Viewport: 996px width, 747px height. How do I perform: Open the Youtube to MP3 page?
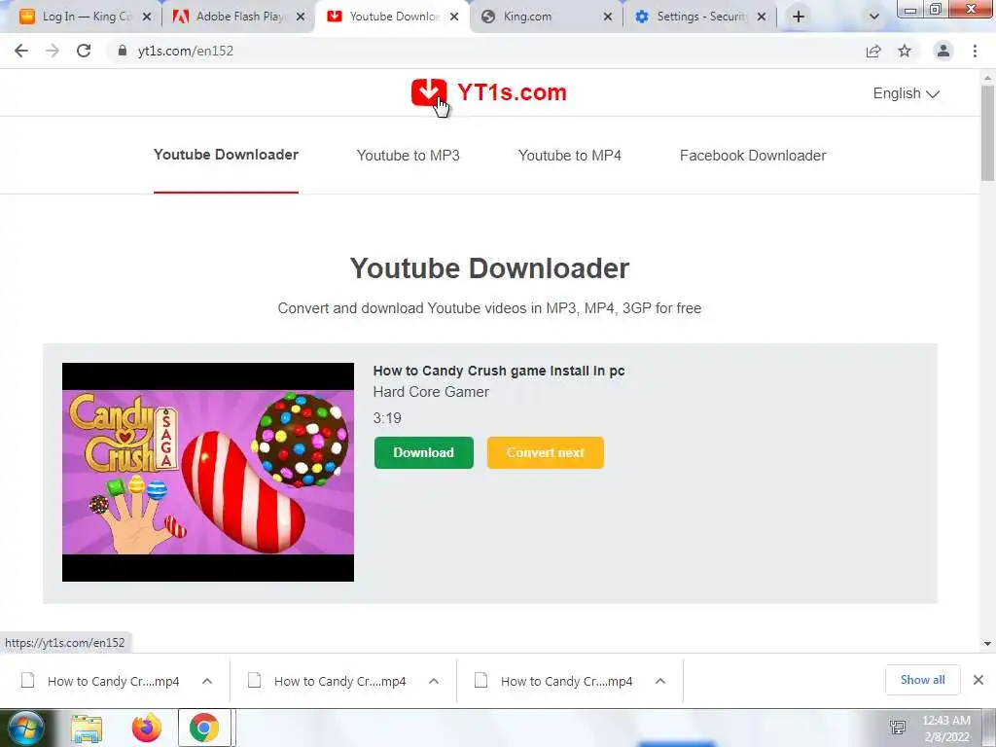point(408,156)
